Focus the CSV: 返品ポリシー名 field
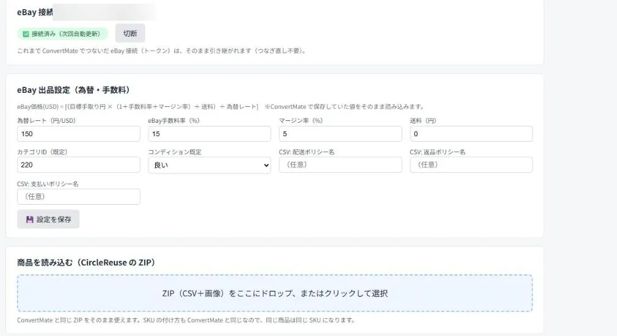Image resolution: width=617 pixels, height=336 pixels. click(x=471, y=165)
